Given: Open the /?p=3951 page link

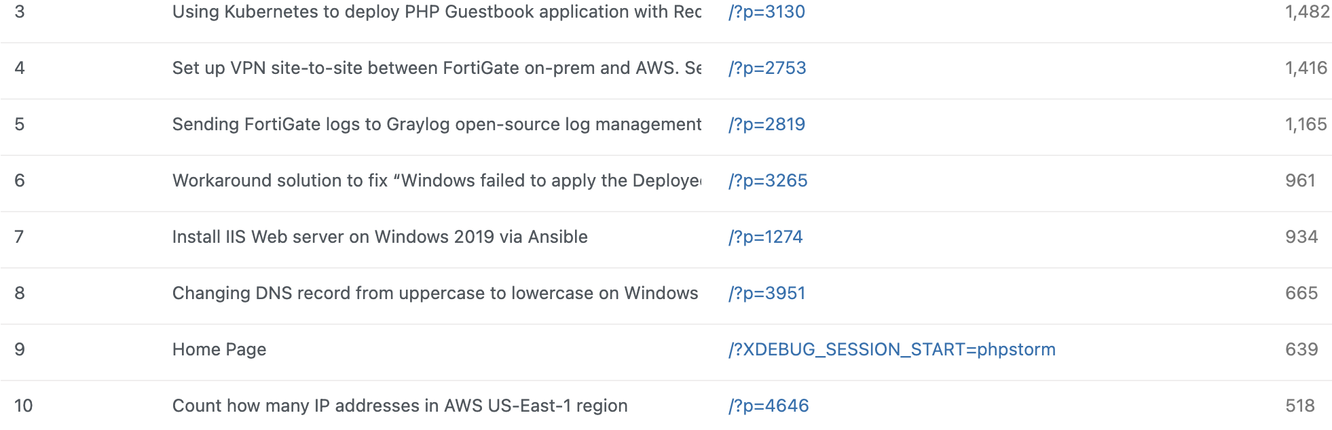Looking at the screenshot, I should click(x=766, y=294).
